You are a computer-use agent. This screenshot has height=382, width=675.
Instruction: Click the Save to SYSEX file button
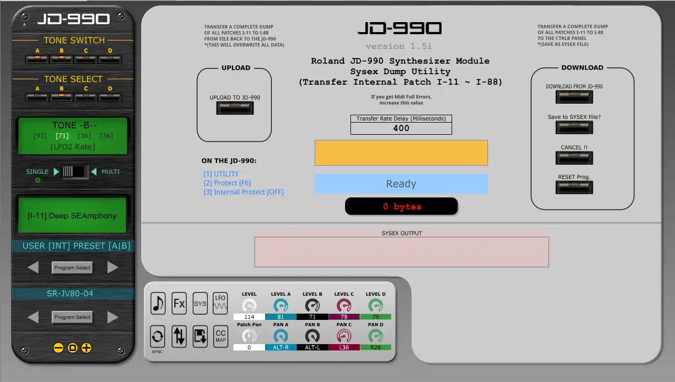574,127
